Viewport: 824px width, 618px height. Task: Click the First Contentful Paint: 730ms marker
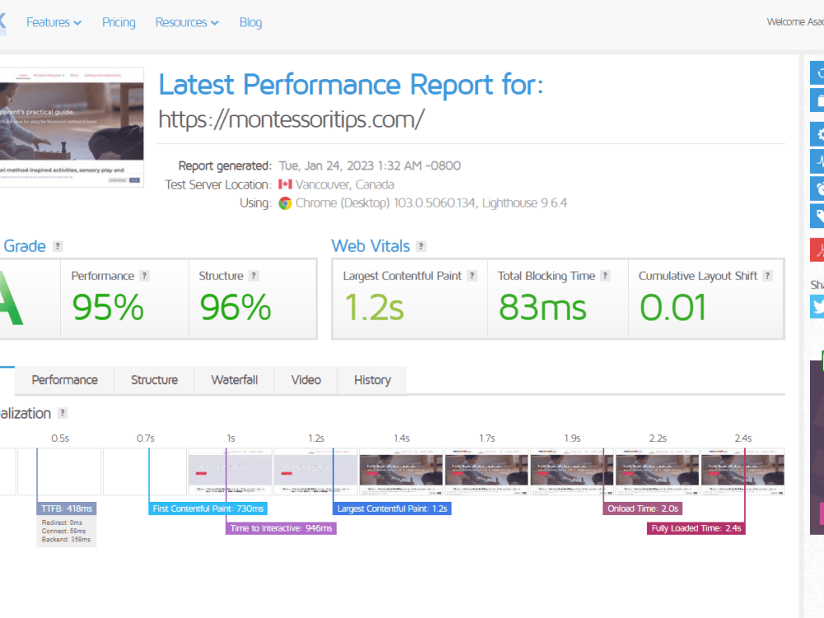(x=208, y=508)
